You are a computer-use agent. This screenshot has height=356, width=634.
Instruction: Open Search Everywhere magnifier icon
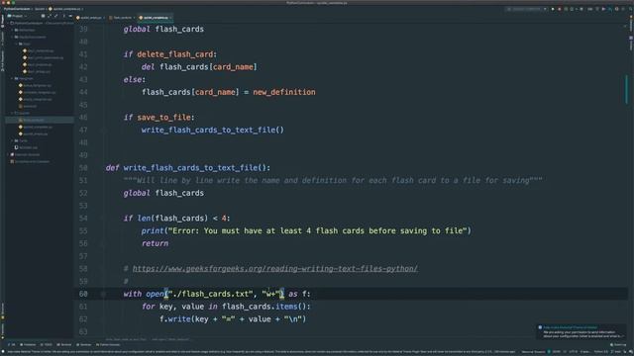(630, 9)
